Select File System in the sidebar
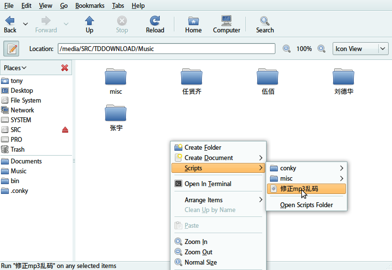This screenshot has height=270, width=392. tap(36, 100)
